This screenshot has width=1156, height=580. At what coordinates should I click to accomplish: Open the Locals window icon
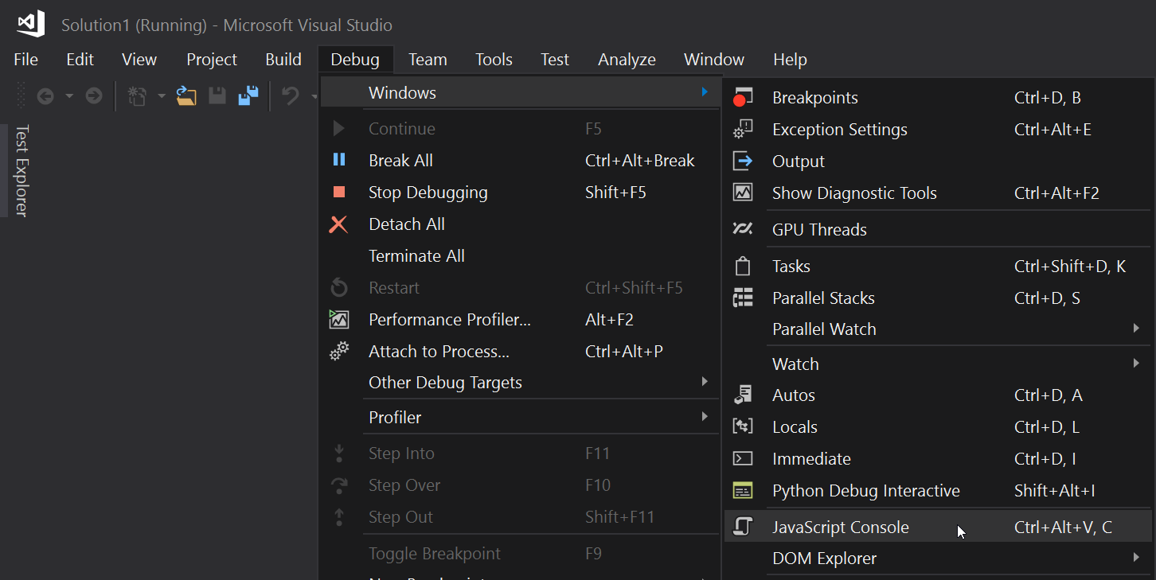coord(743,426)
